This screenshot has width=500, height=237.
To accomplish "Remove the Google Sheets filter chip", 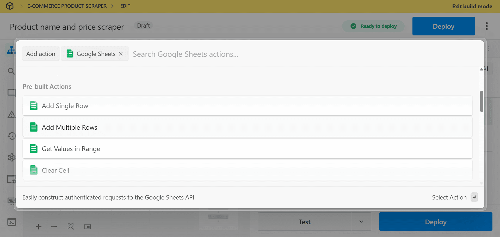I will (121, 54).
